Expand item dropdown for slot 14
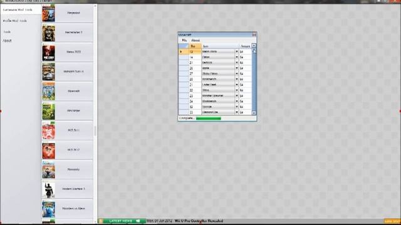 point(237,57)
